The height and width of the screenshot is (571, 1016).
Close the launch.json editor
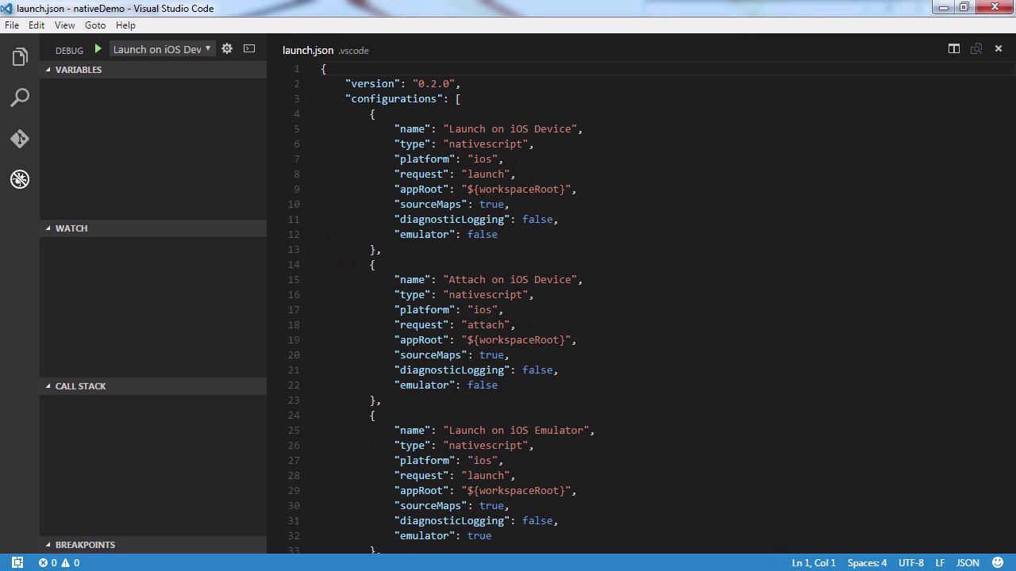[999, 49]
